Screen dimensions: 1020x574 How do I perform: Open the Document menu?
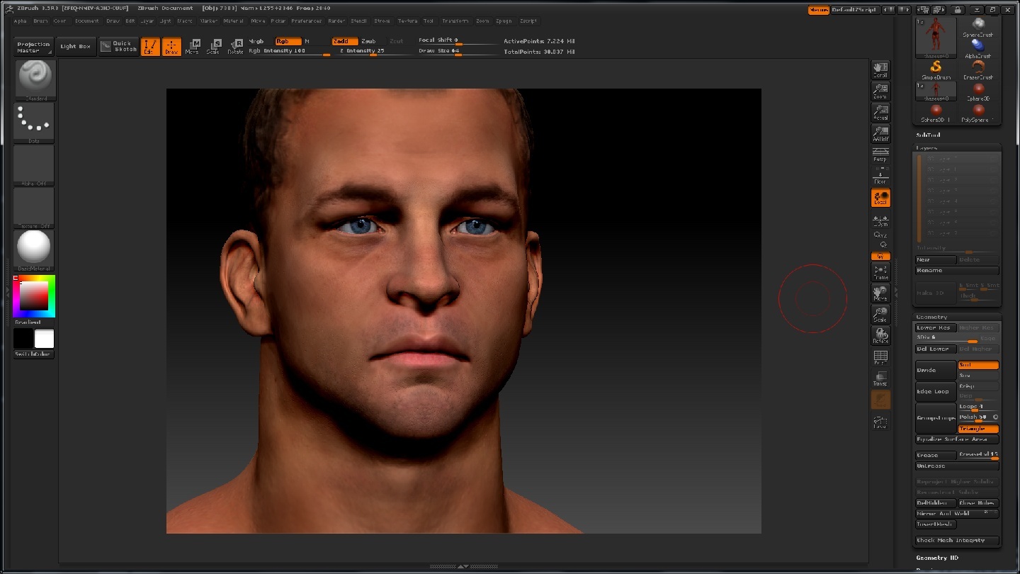87,21
